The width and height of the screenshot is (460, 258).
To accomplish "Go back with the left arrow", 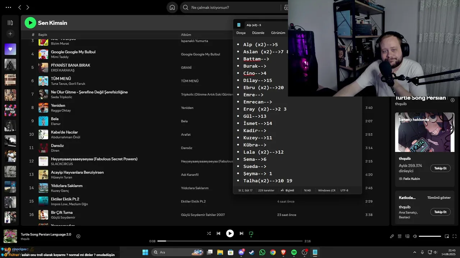I will [20, 7].
